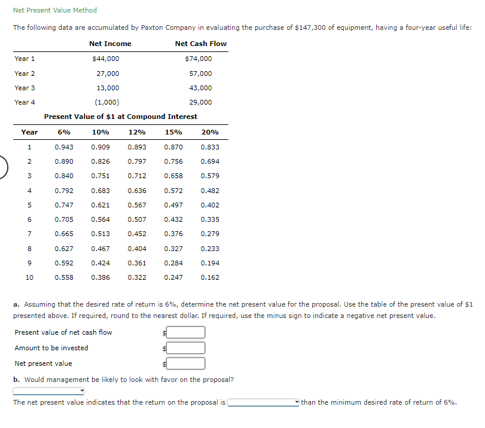Open the management favor response dropdown
The image size is (485, 428).
[x=47, y=390]
